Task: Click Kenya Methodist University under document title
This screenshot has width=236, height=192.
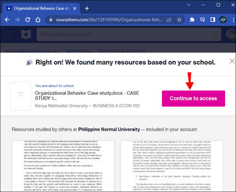Action: point(61,106)
